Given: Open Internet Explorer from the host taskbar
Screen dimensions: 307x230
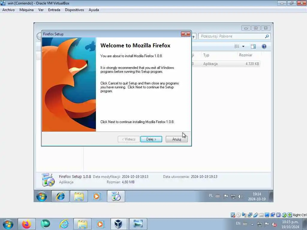Looking at the screenshot, I should tap(64, 224).
